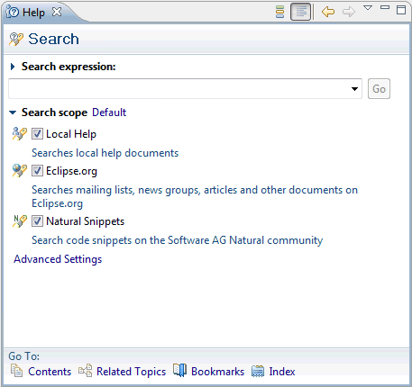
Task: Minimize the Help view
Action: (x=385, y=8)
